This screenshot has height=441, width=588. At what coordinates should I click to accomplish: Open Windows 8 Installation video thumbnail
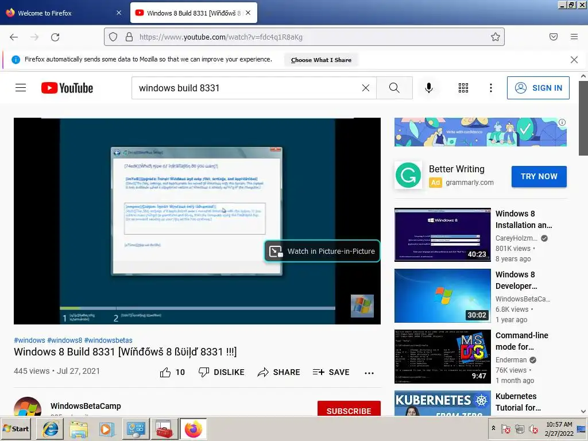(443, 235)
